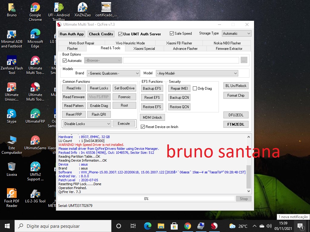Open the Advance Flasher tab
The image size is (310, 232).
click(x=185, y=49)
